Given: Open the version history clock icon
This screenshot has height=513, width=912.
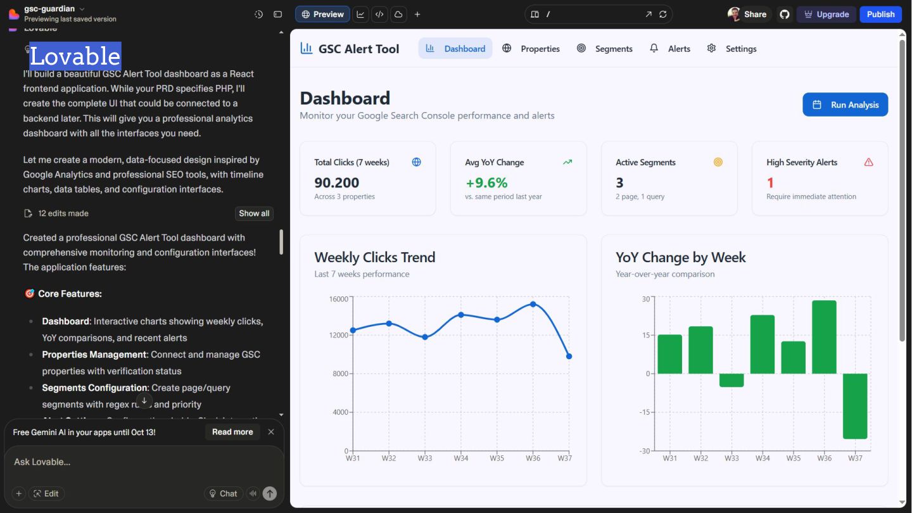Looking at the screenshot, I should pos(258,14).
